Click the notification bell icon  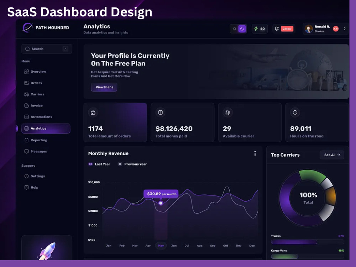point(277,29)
